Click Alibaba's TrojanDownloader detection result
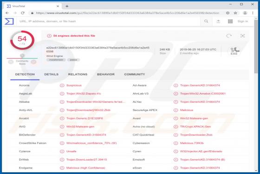The height and width of the screenshot is (174, 260). (x=96, y=102)
